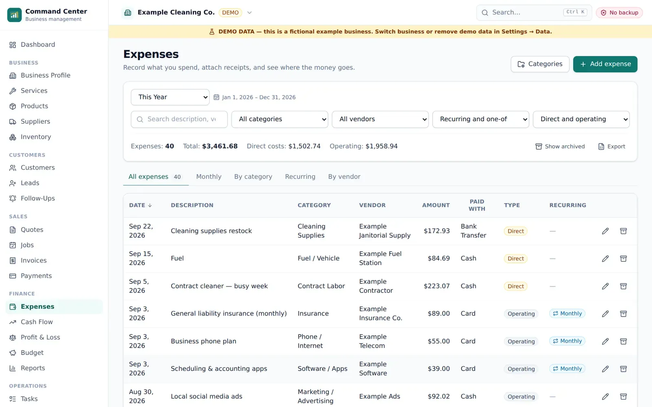
Task: Open the Direct and operating dropdown
Action: click(581, 119)
